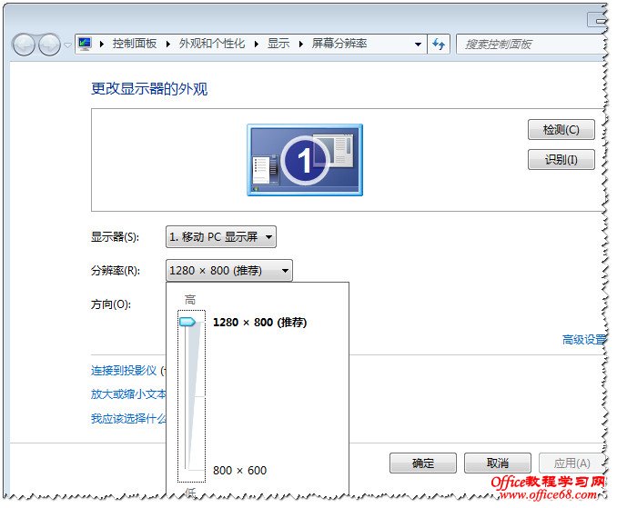Screen dimensions: 617x508
Task: Open 连接到投影仪 link
Action: 124,370
